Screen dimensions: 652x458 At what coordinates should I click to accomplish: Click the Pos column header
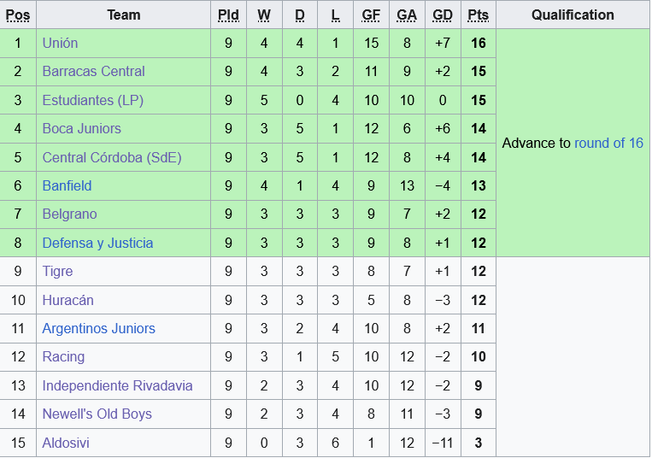tap(18, 15)
